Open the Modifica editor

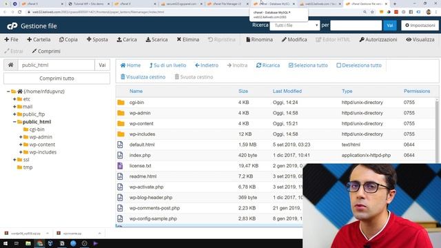294,40
